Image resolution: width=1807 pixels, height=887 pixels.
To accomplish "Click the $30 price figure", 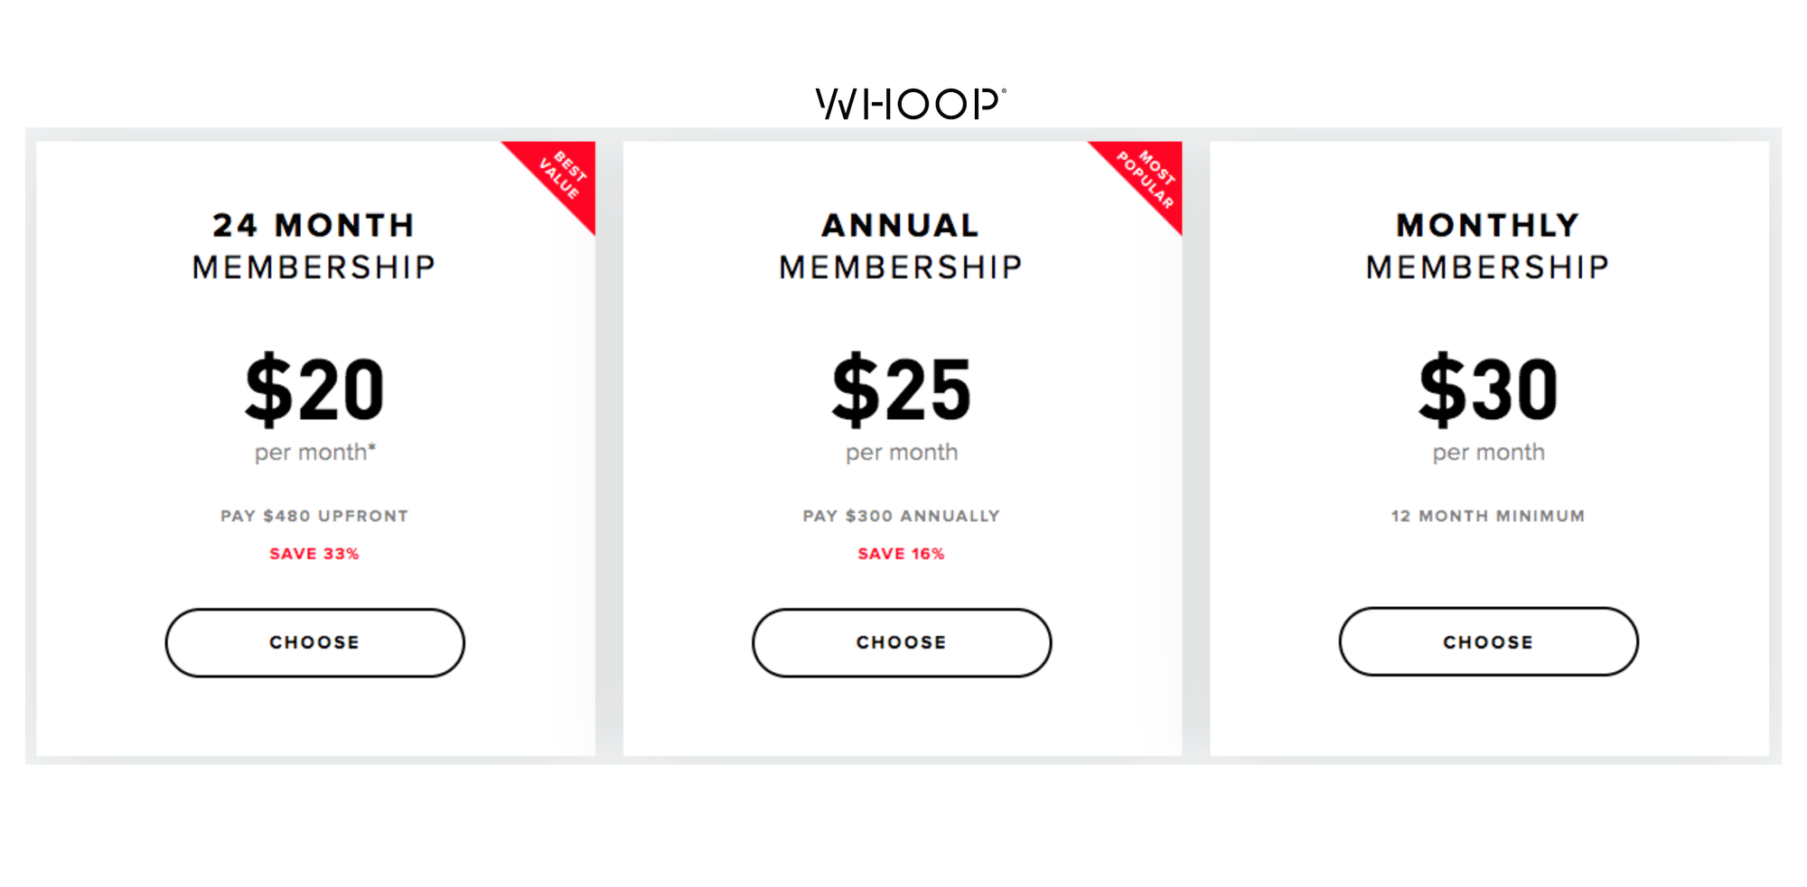I will 1488,389.
